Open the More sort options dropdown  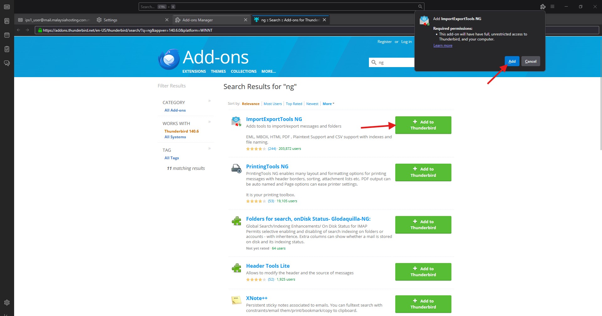pyautogui.click(x=328, y=104)
